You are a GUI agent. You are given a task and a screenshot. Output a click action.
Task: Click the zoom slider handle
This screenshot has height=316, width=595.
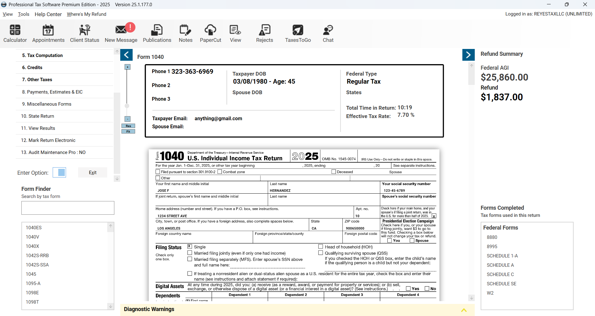click(127, 106)
